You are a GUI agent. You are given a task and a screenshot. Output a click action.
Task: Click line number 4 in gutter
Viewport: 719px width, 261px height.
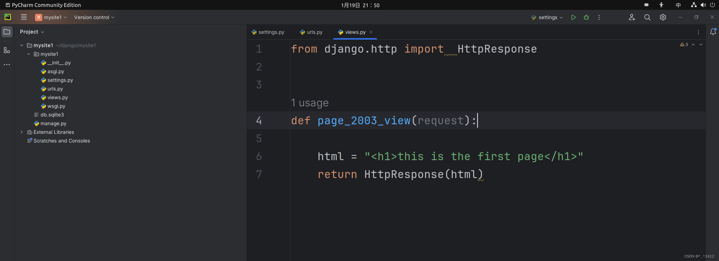(259, 120)
